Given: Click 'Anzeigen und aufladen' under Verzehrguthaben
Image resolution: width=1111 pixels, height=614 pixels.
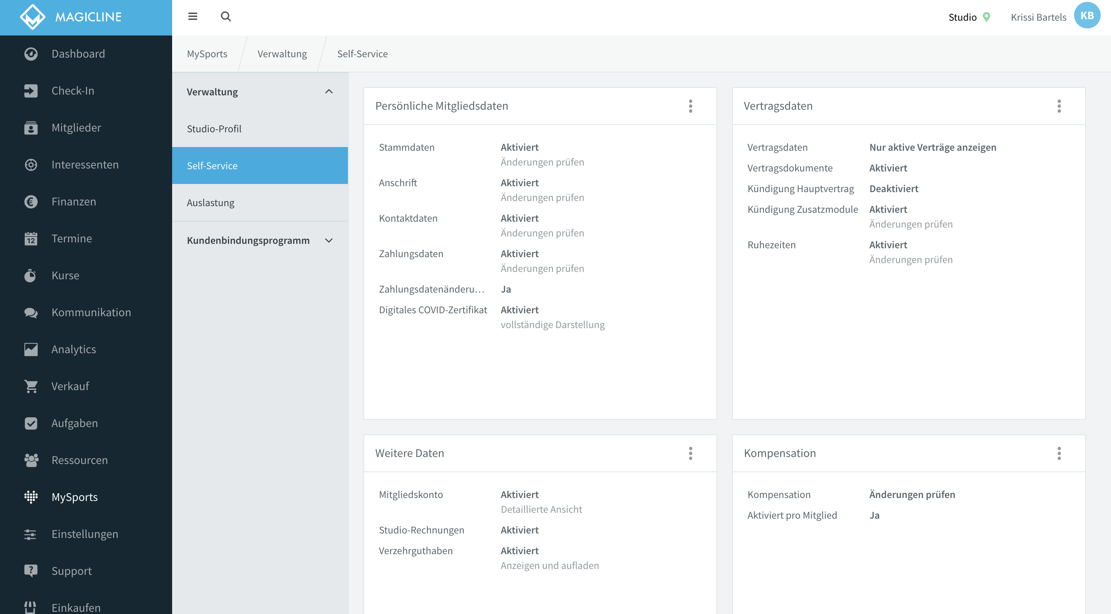Looking at the screenshot, I should point(550,565).
